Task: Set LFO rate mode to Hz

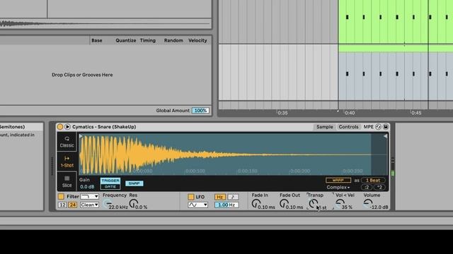Action: pyautogui.click(x=219, y=197)
